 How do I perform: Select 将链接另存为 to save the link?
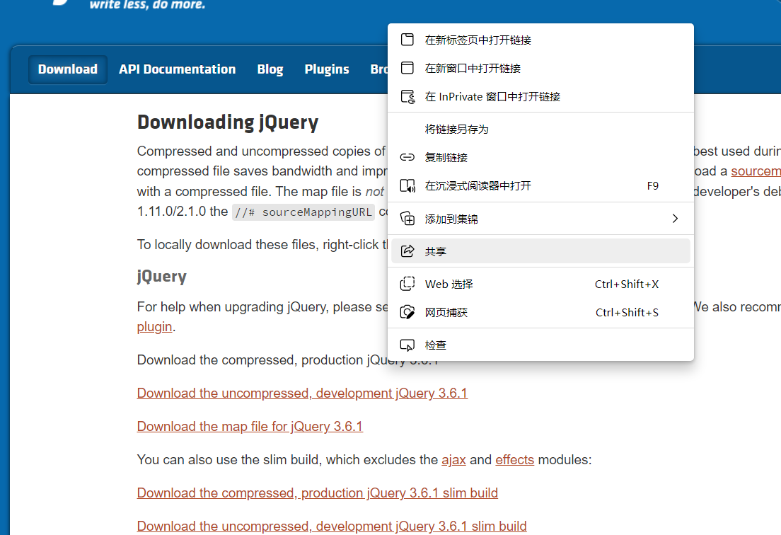(540, 129)
